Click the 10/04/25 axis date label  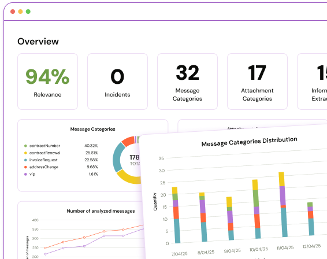(259, 249)
